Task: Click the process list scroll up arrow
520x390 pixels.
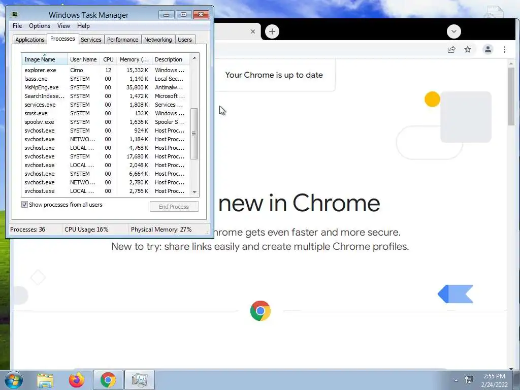Action: (194, 58)
